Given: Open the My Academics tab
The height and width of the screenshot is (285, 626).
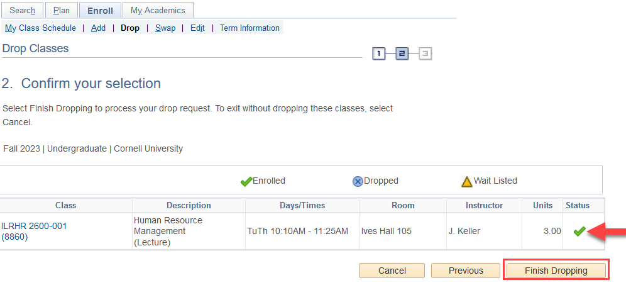Looking at the screenshot, I should [x=158, y=11].
